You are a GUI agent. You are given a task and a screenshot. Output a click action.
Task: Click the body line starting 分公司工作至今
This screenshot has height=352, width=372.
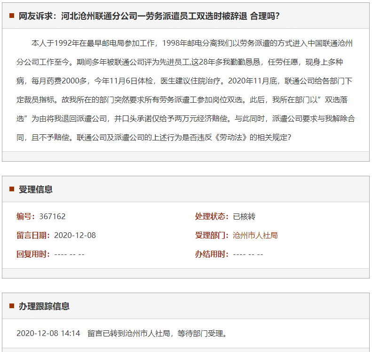coord(180,62)
